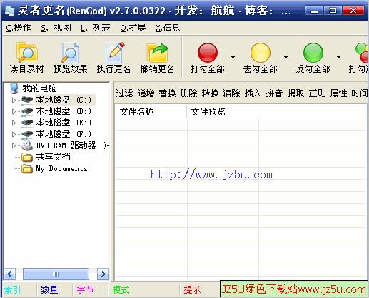Switch to the 过滤 tab
Viewport: 369px width, 298px height.
tap(124, 93)
